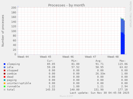The height and width of the screenshot is (99, 133).
Task: Click the zombie legend color swatch
Action: 5,74
